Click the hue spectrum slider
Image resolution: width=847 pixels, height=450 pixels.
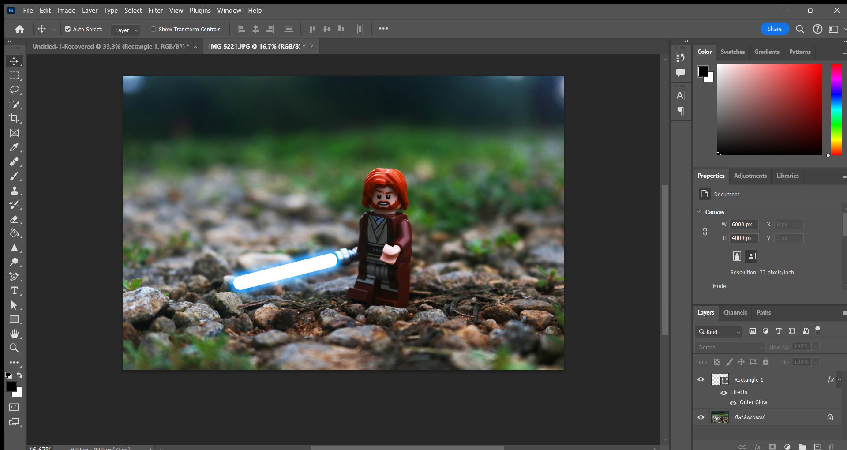point(836,109)
